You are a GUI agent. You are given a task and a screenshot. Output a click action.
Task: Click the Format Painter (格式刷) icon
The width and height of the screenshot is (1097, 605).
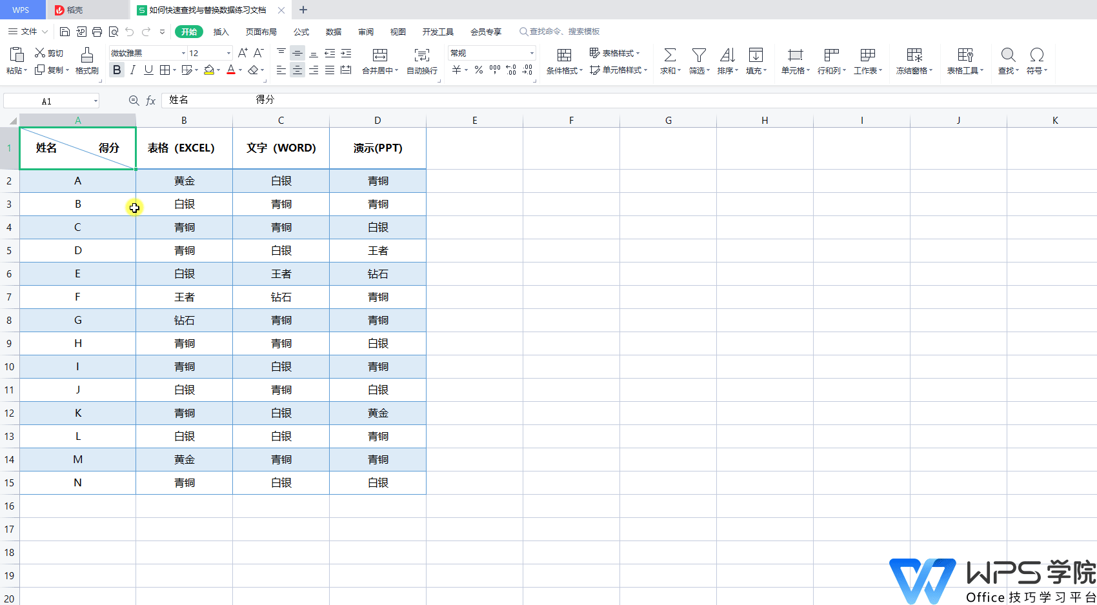[86, 55]
